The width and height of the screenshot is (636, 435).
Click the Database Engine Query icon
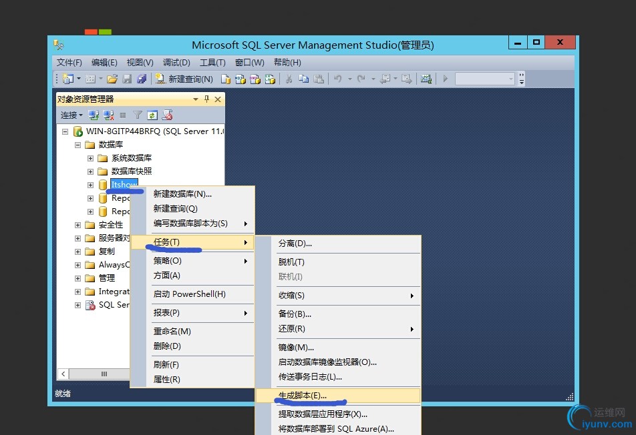(x=226, y=79)
